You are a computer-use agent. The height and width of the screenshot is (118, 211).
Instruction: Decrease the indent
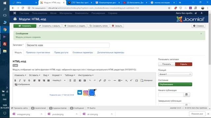(x=80, y=80)
